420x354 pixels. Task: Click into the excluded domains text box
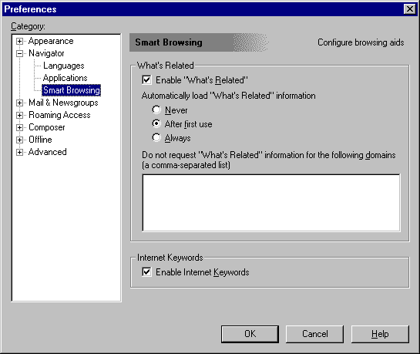point(271,203)
